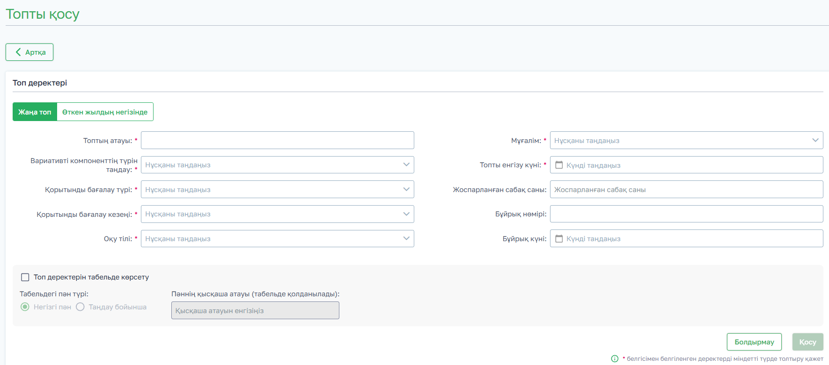Open Вариативті компоненттің түрін таңдау dropdown
The width and height of the screenshot is (829, 365).
[277, 165]
